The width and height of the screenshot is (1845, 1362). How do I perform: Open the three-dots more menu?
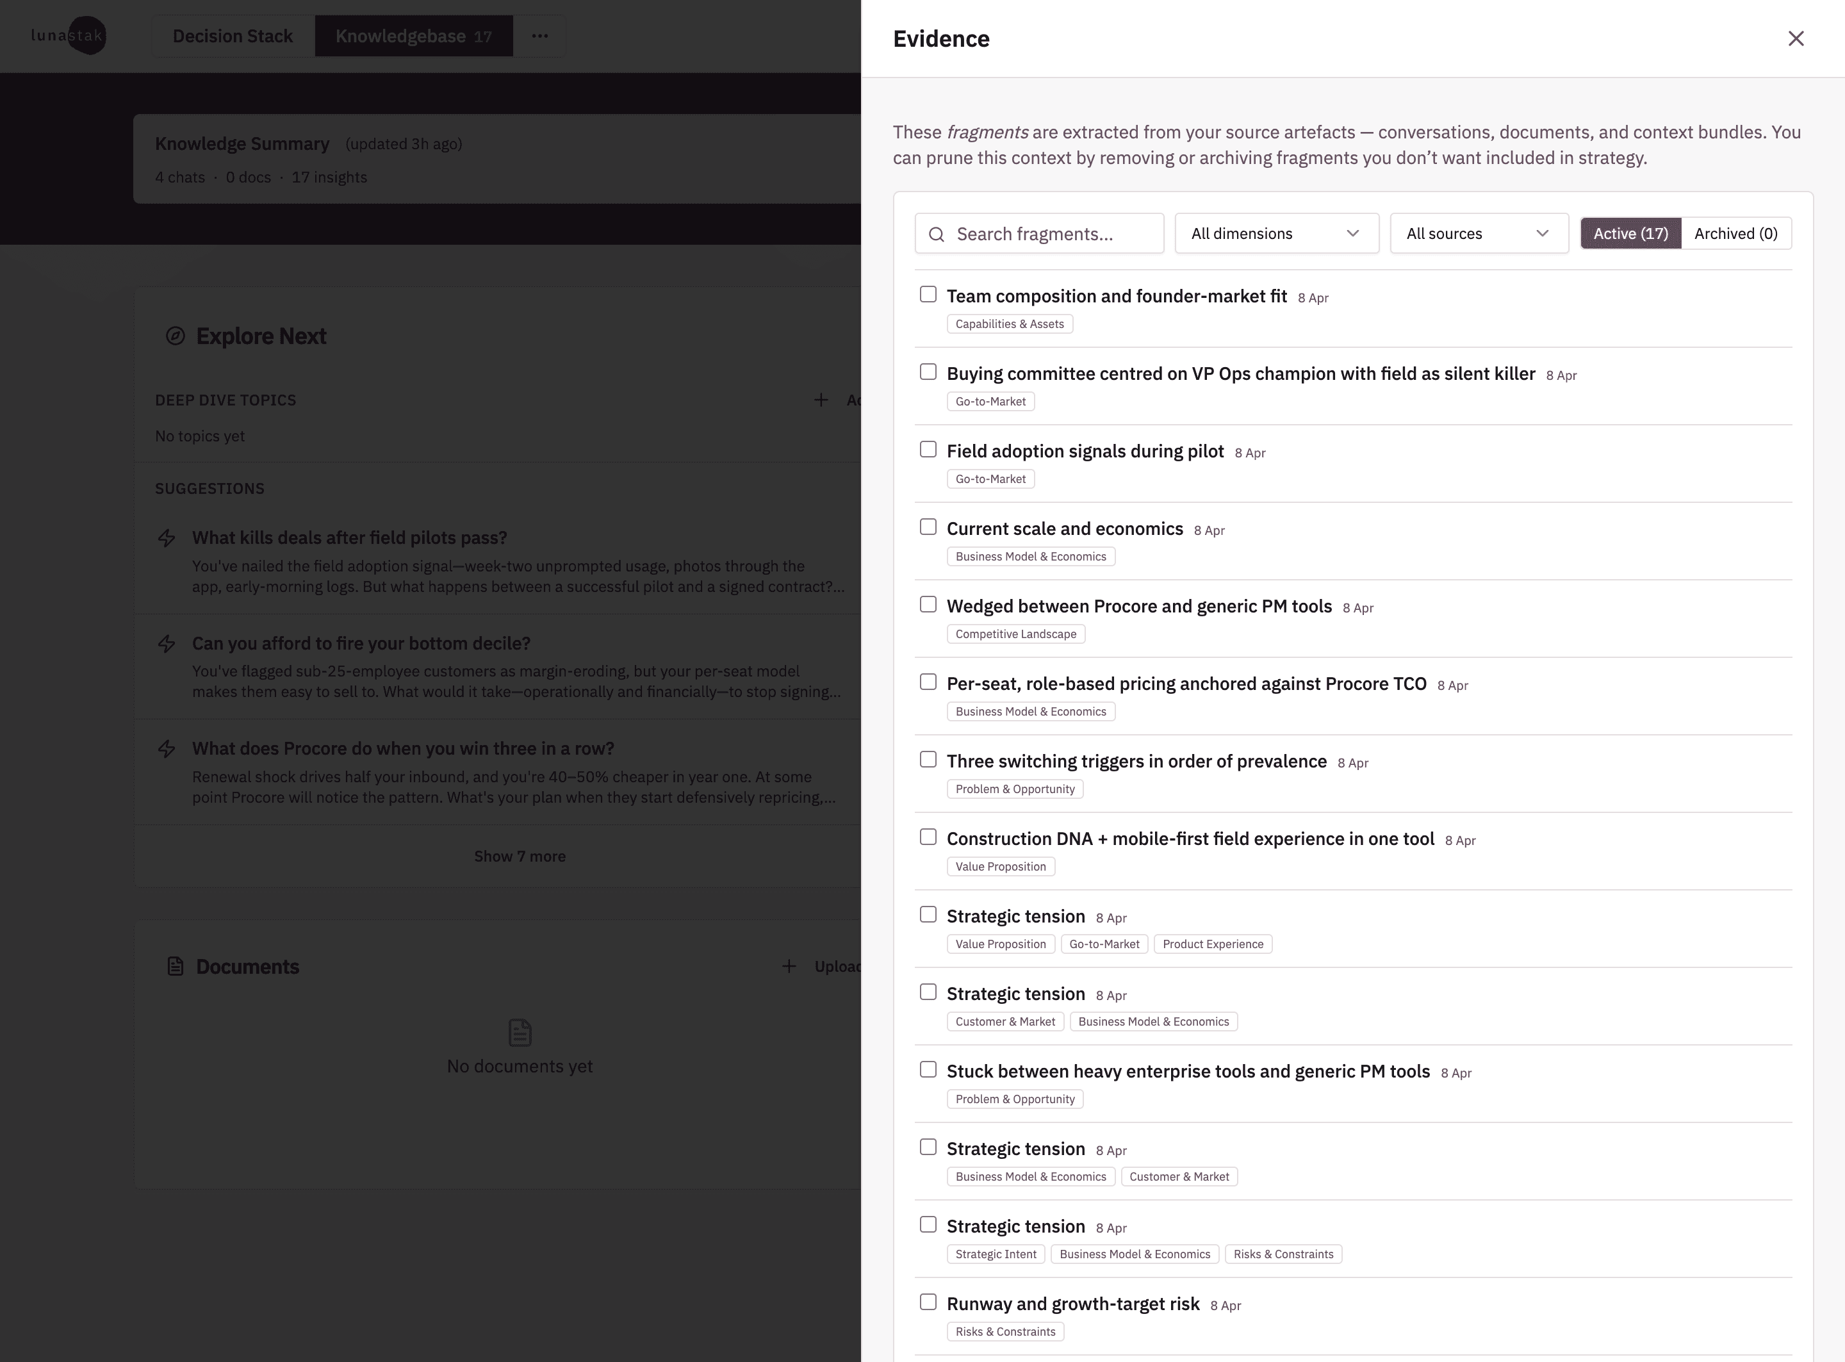tap(539, 37)
